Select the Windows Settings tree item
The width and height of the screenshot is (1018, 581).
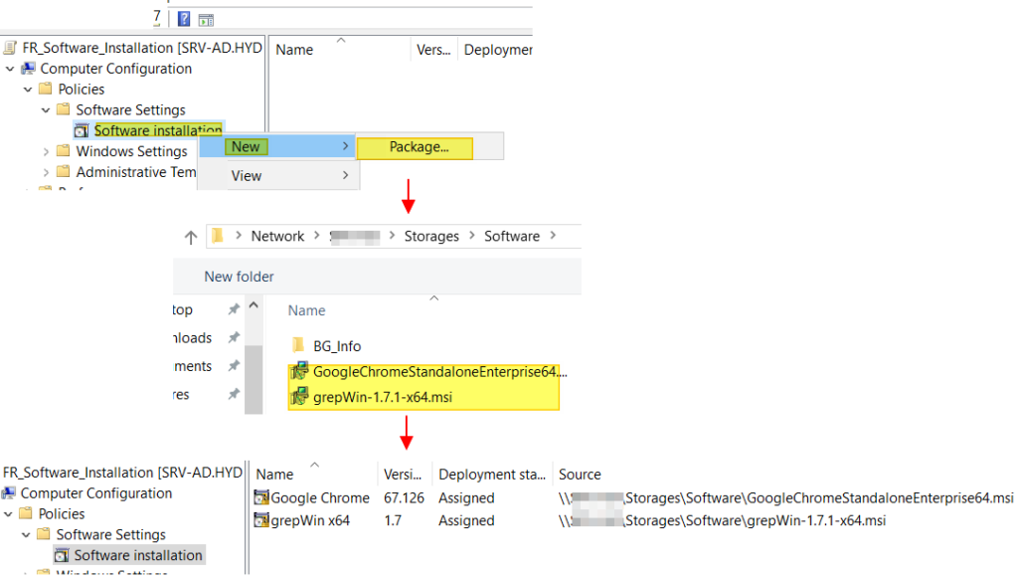coord(131,151)
